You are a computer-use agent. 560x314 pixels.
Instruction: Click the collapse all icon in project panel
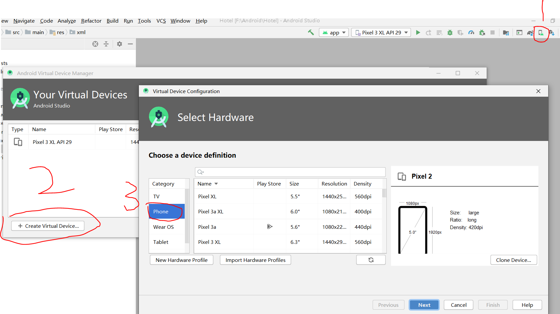click(106, 44)
